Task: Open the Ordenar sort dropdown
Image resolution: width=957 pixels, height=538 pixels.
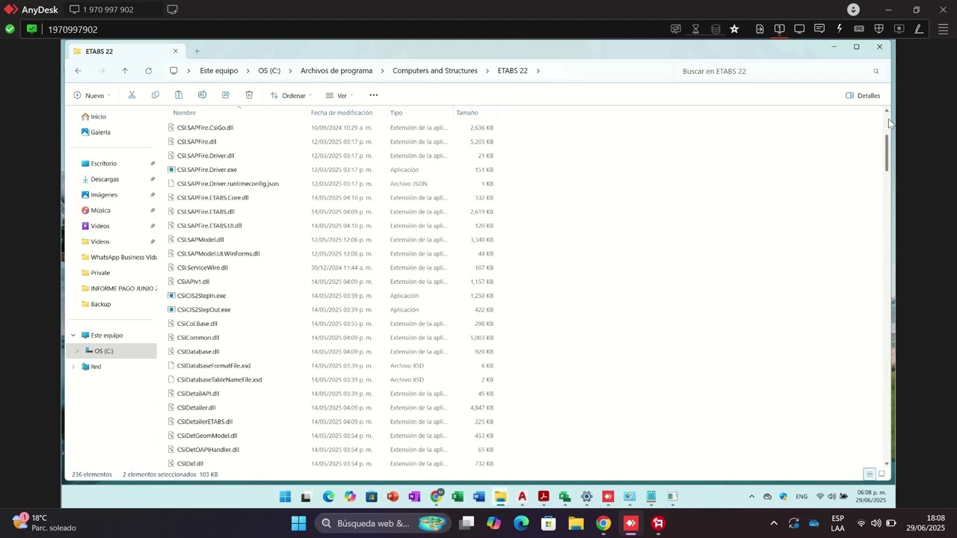Action: pos(290,96)
